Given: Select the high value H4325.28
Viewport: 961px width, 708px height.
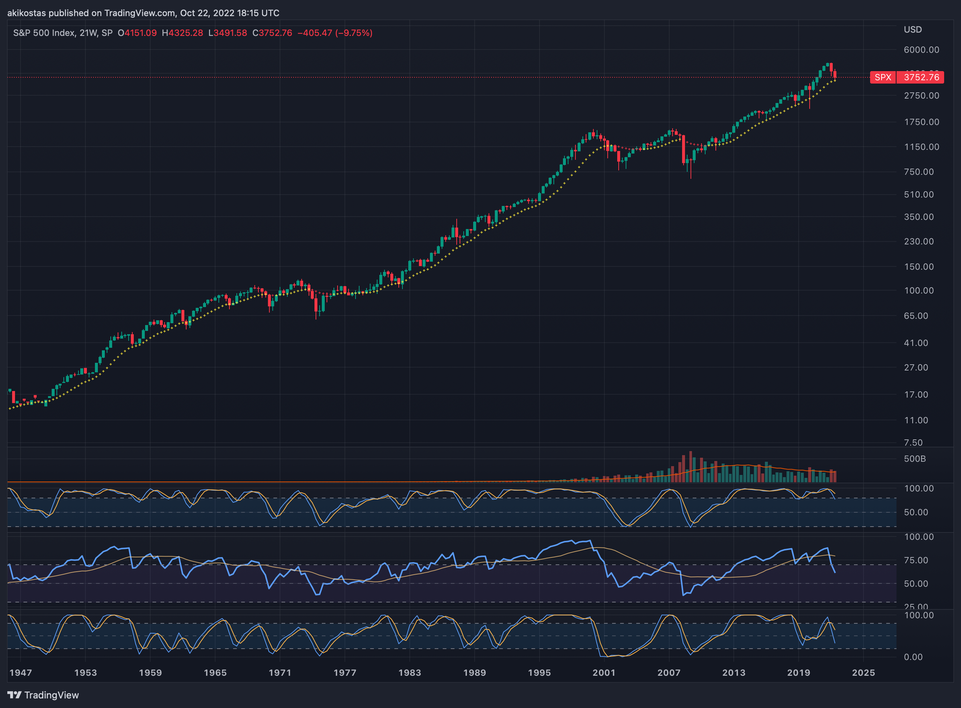Looking at the screenshot, I should click(x=182, y=33).
